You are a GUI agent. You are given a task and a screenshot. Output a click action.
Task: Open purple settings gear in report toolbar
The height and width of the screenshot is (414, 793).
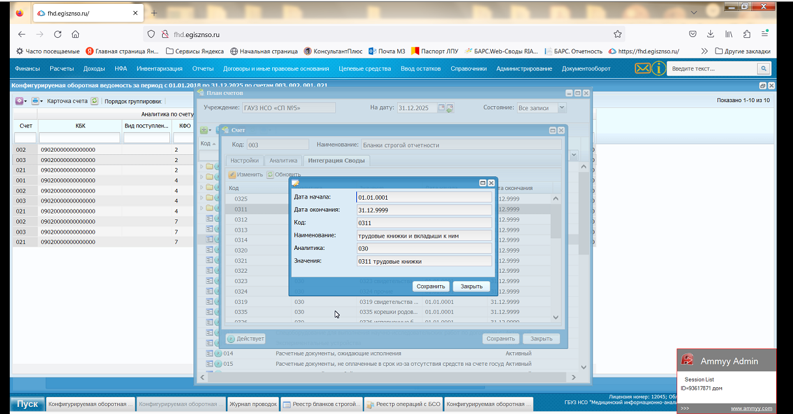pyautogui.click(x=19, y=101)
